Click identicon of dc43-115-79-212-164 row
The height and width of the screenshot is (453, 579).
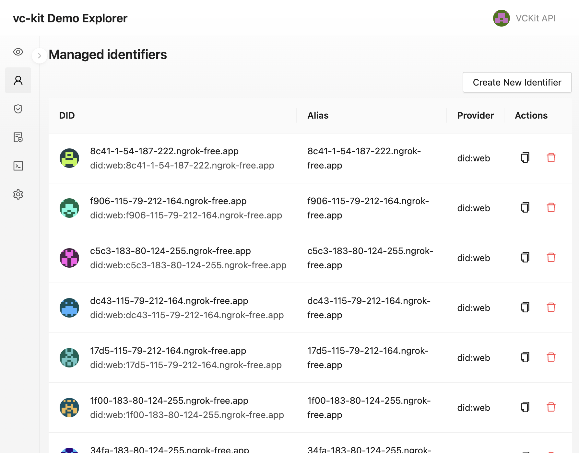pyautogui.click(x=69, y=308)
